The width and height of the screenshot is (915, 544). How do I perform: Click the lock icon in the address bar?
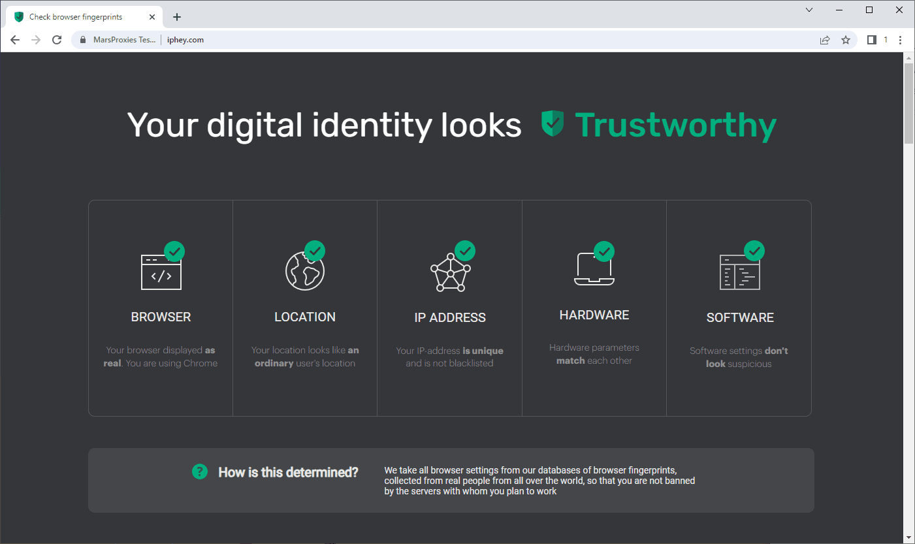(x=83, y=40)
